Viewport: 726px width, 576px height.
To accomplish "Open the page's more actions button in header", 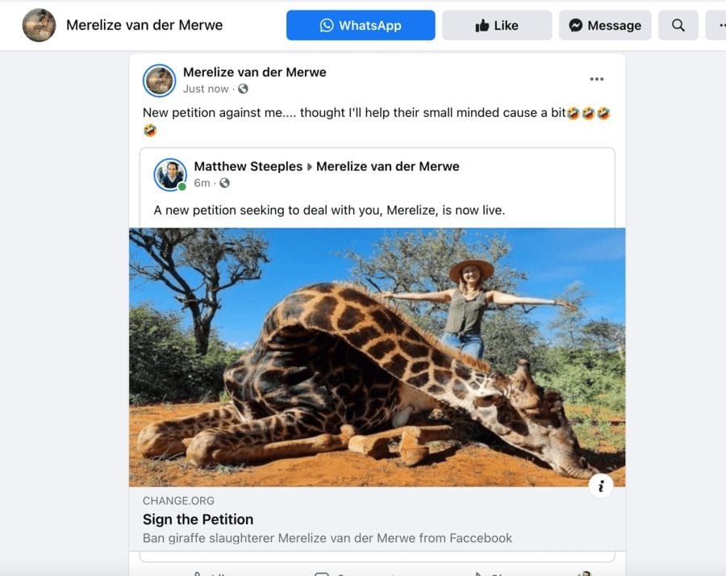I will point(716,26).
